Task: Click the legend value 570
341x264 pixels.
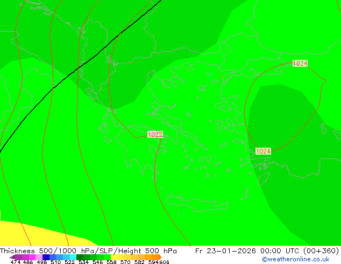Action: point(125,262)
